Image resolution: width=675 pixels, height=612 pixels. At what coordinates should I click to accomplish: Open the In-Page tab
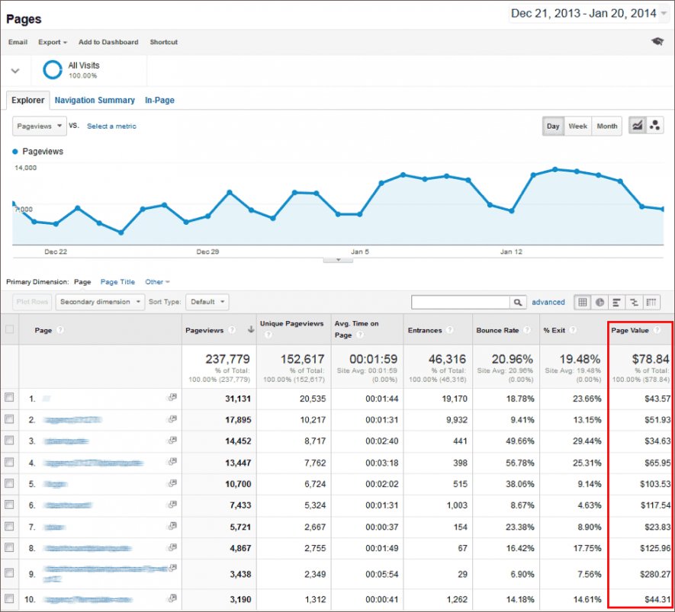tap(159, 100)
